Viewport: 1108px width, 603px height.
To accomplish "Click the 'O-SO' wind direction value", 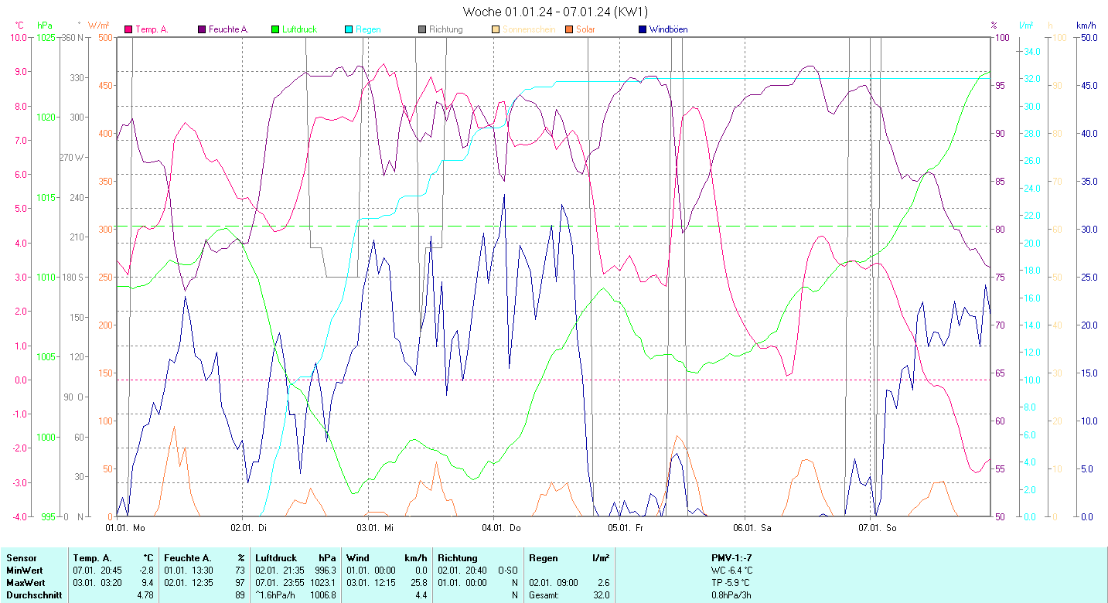I will point(508,570).
